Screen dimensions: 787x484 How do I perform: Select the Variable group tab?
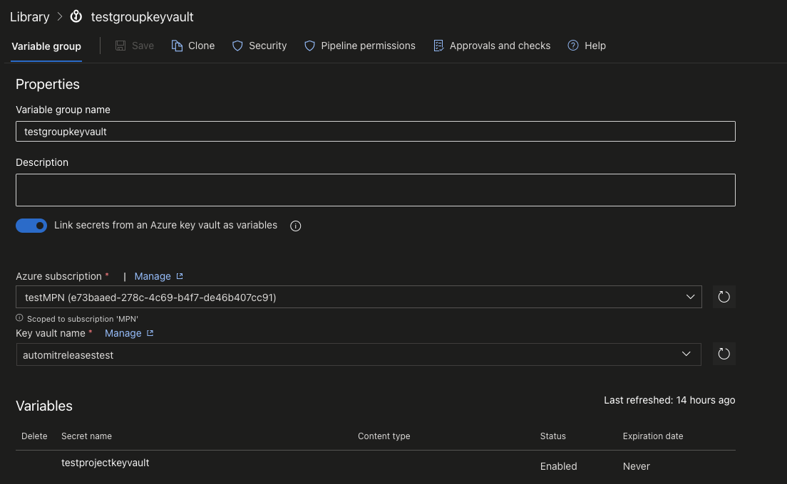coord(46,46)
